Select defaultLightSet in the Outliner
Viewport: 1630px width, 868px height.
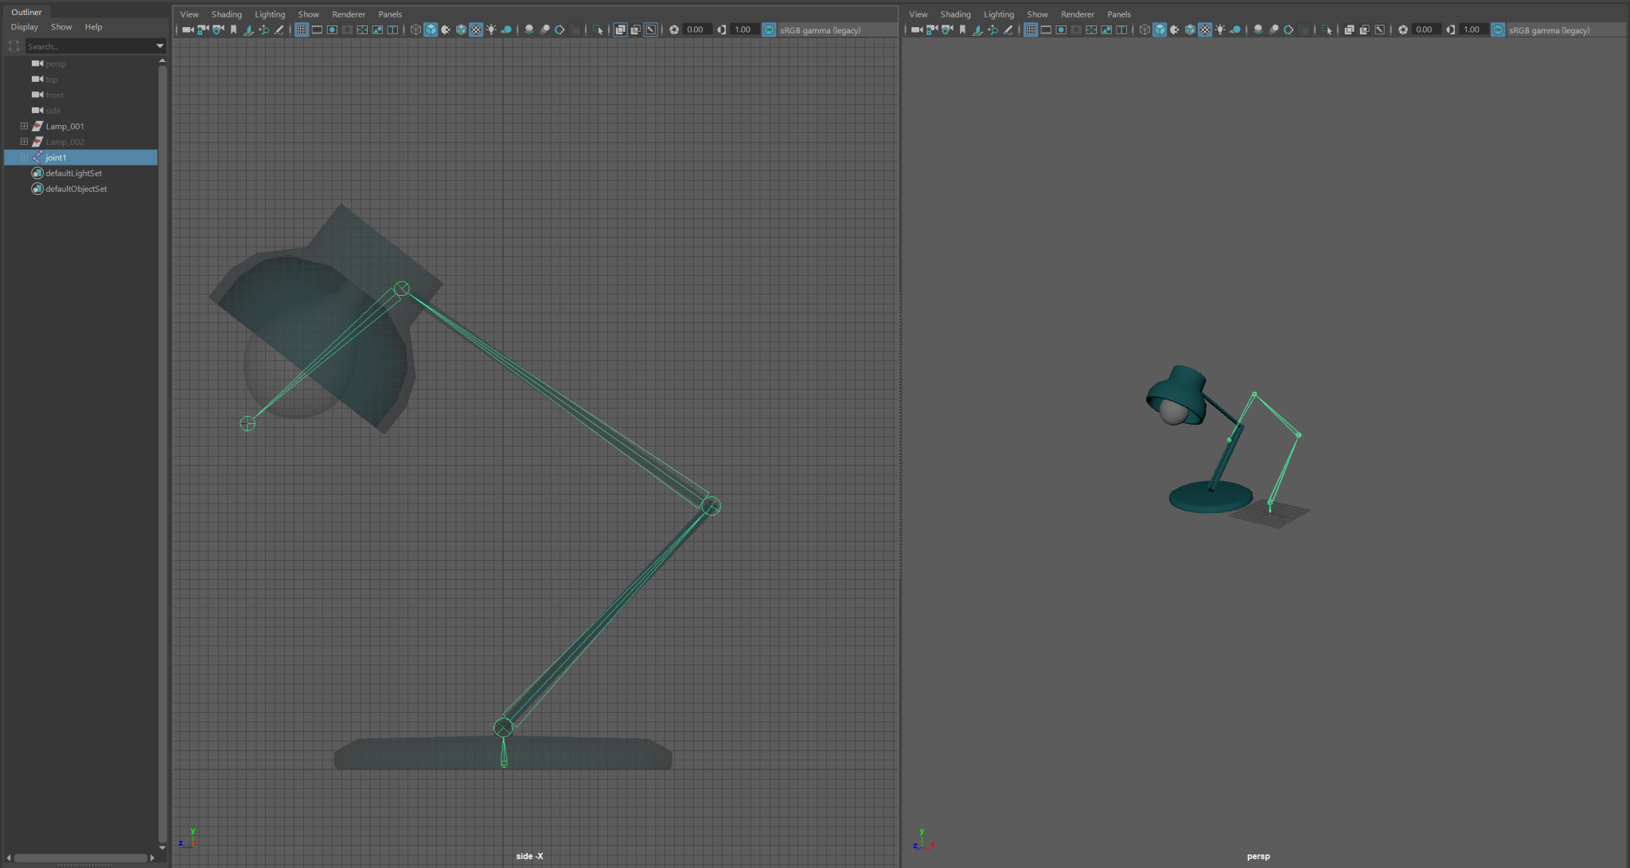click(x=73, y=173)
